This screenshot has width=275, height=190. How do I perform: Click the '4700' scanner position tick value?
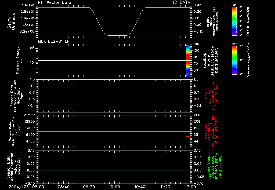tap(30, 141)
